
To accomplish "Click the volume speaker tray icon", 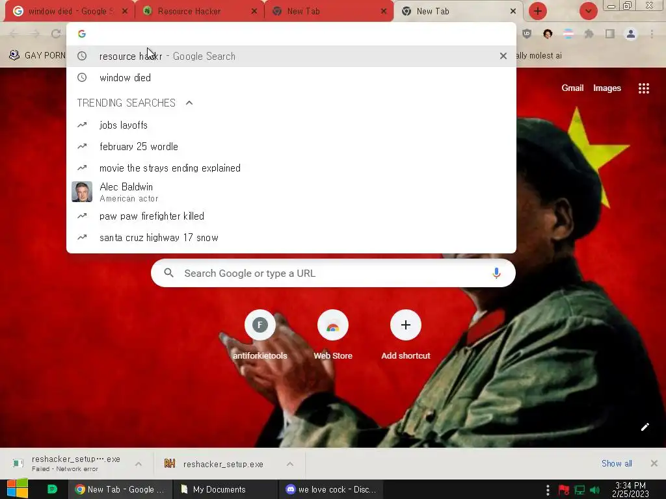I will pyautogui.click(x=594, y=490).
